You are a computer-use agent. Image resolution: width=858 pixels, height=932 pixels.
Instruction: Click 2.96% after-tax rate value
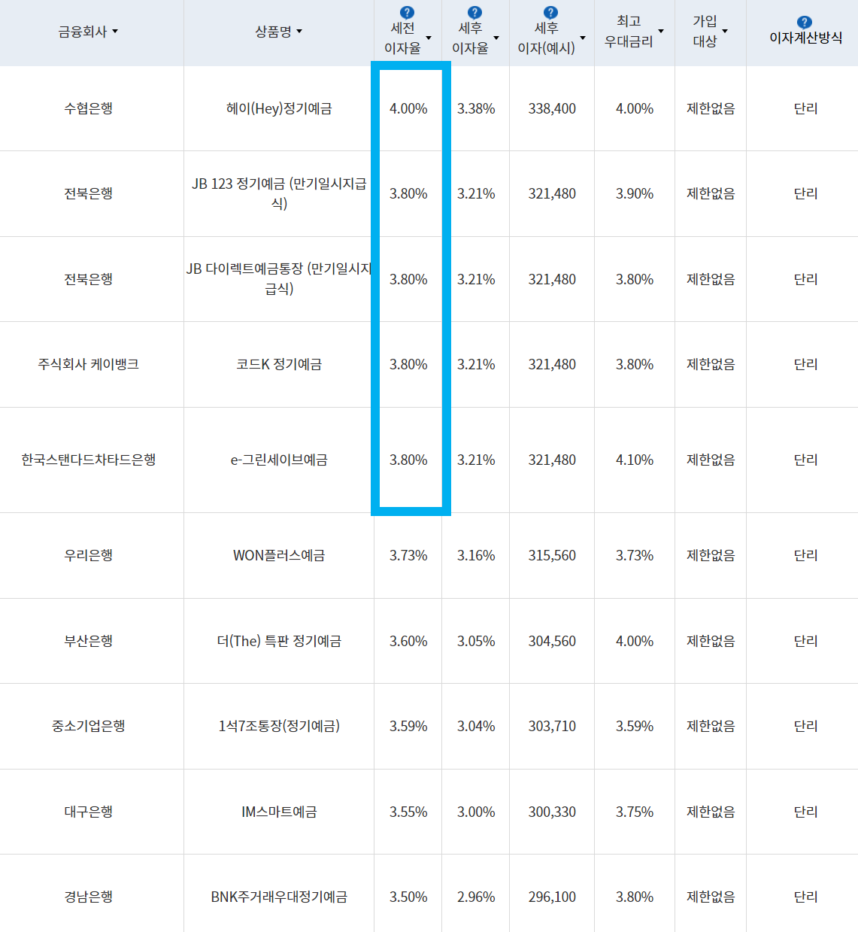click(x=476, y=897)
